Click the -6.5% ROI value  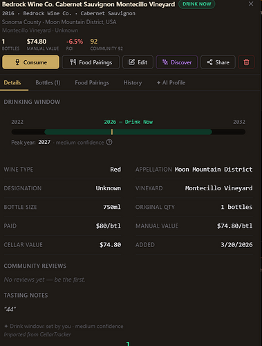point(75,42)
